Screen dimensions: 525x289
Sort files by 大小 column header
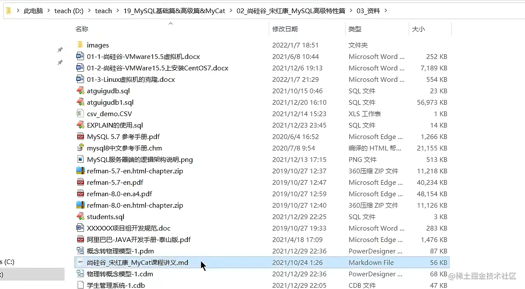tap(419, 29)
